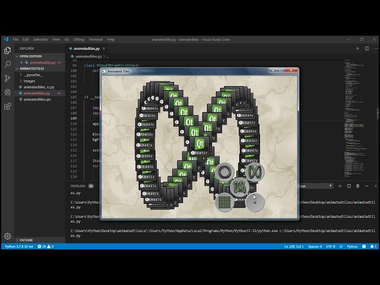380x285 pixels.
Task: Close the animatedtiles.py editor tab
Action: (x=104, y=49)
